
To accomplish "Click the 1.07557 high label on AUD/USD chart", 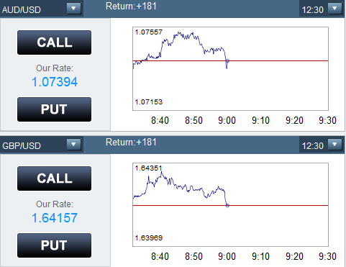I will (149, 32).
